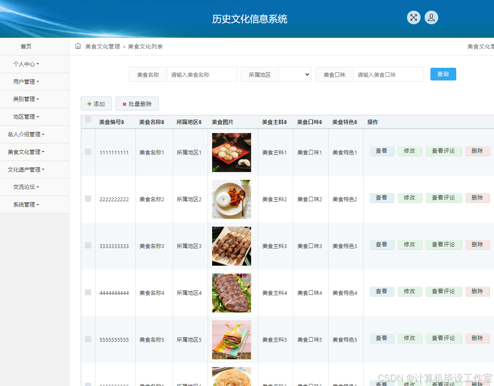Focus the 美食口味 search input

click(x=388, y=74)
